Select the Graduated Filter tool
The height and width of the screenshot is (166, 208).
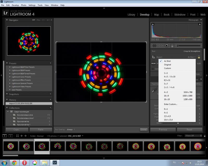click(x=172, y=46)
